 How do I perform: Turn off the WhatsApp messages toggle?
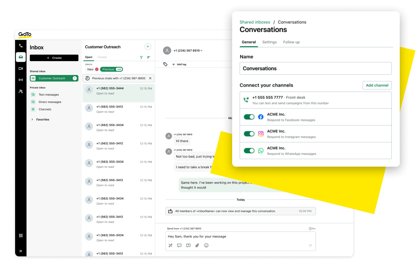tap(249, 150)
